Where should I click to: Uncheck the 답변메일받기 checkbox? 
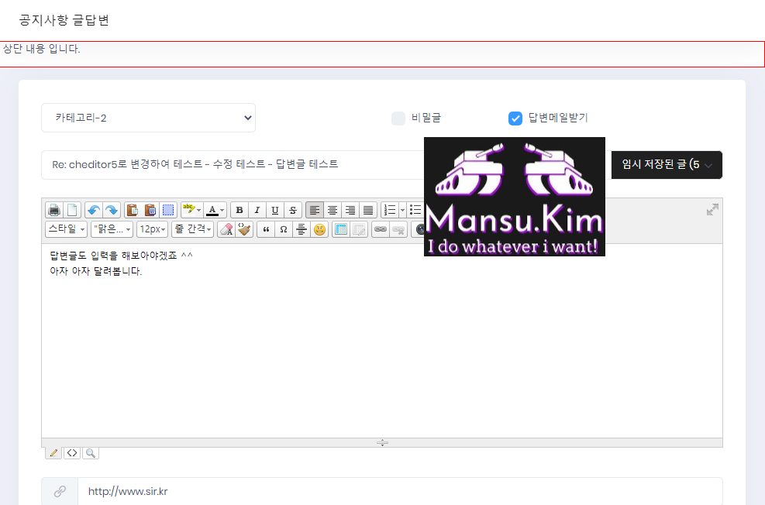tap(515, 118)
